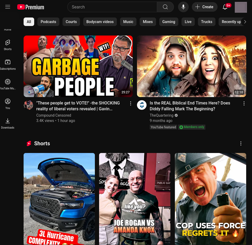The width and height of the screenshot is (252, 245).
Task: Open Cop Uses Force Regrets It Short
Action: (x=210, y=199)
